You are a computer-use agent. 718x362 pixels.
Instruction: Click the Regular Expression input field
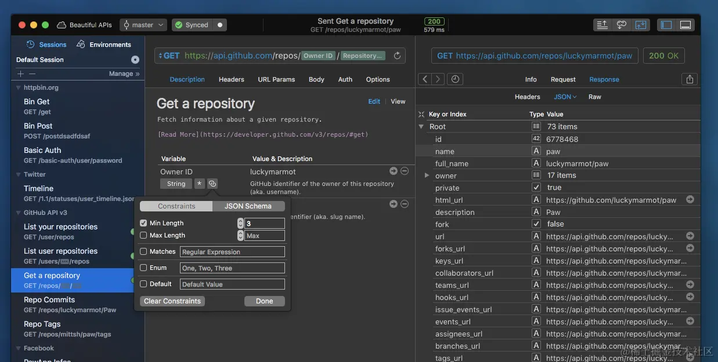tap(232, 252)
